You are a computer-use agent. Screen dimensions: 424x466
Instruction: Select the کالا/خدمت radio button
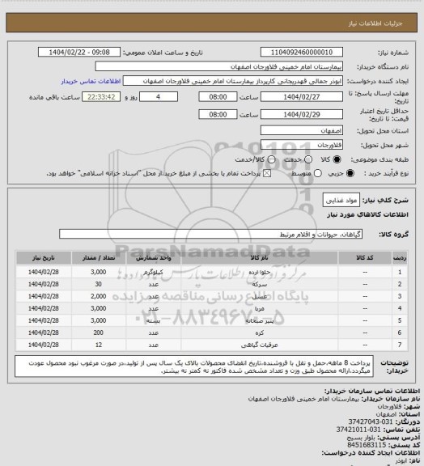point(271,159)
